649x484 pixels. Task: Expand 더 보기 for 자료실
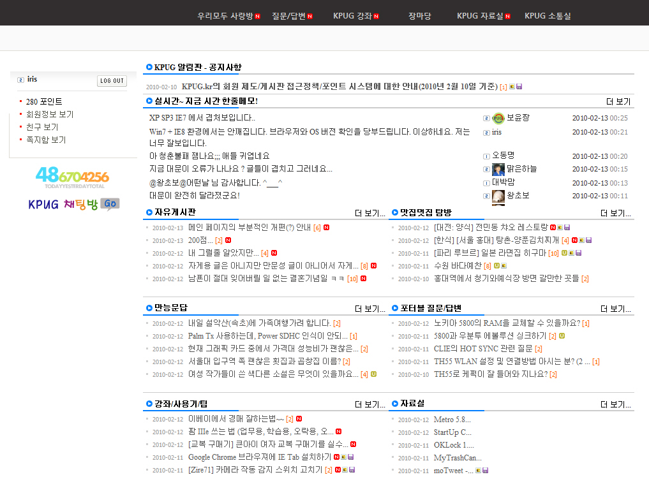(616, 404)
